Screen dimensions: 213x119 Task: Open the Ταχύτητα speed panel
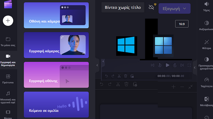click(x=206, y=82)
